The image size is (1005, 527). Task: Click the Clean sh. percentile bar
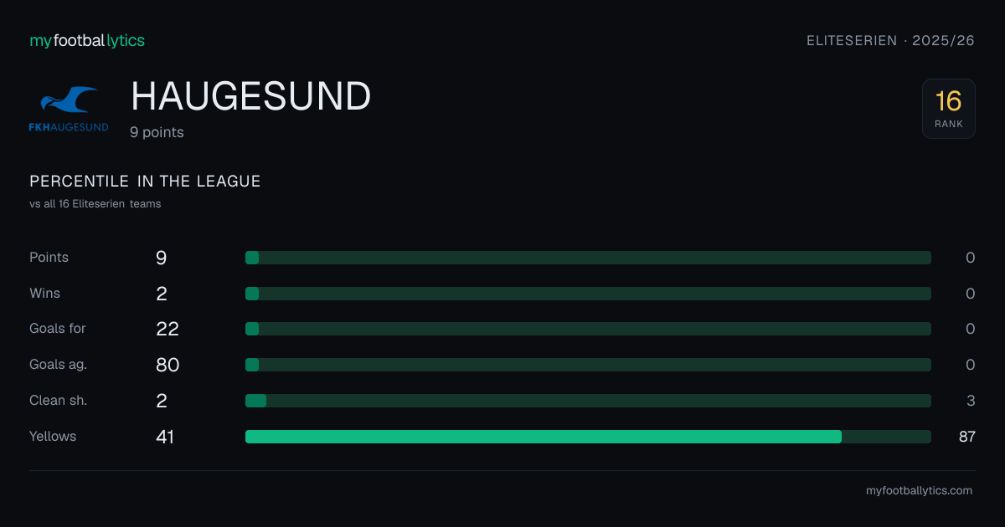(588, 401)
